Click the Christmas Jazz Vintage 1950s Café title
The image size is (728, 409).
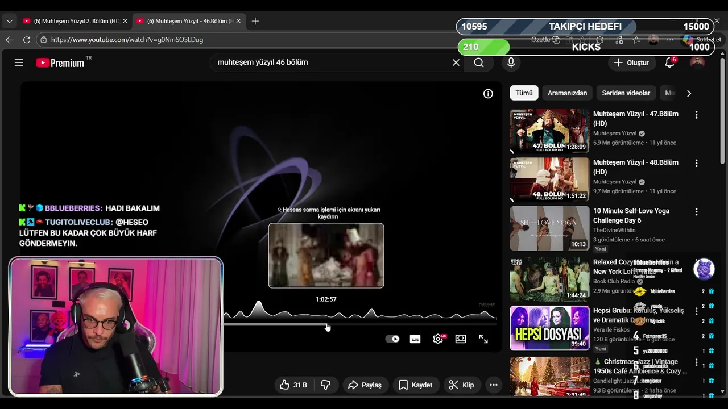642,366
